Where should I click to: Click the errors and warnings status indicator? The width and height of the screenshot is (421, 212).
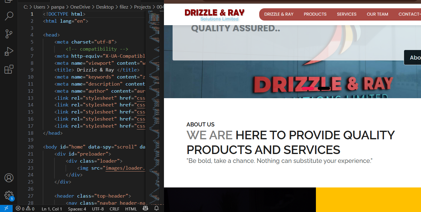(x=25, y=209)
